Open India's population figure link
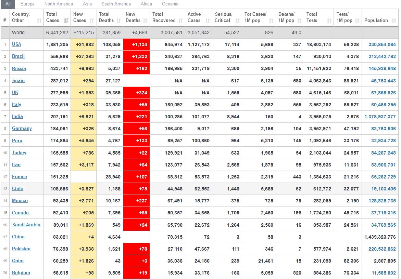This screenshot has height=279, width=401. 380,117
